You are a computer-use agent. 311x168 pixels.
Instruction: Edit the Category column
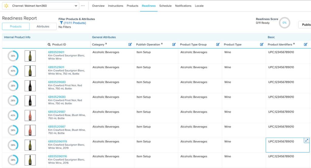point(130,44)
